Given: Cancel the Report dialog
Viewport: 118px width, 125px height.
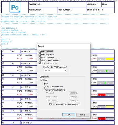Looking at the screenshot, I should pyautogui.click(x=83, y=115).
